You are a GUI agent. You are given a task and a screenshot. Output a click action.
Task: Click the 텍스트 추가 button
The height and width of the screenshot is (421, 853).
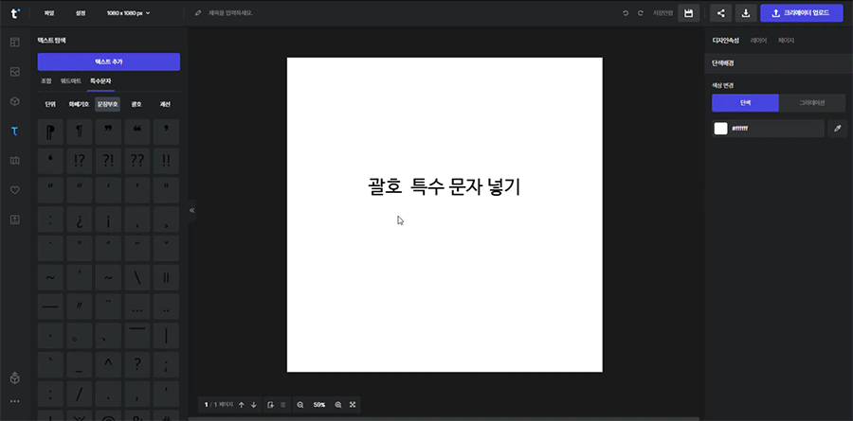coord(109,61)
